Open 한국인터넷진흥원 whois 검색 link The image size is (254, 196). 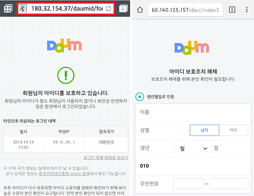64,174
